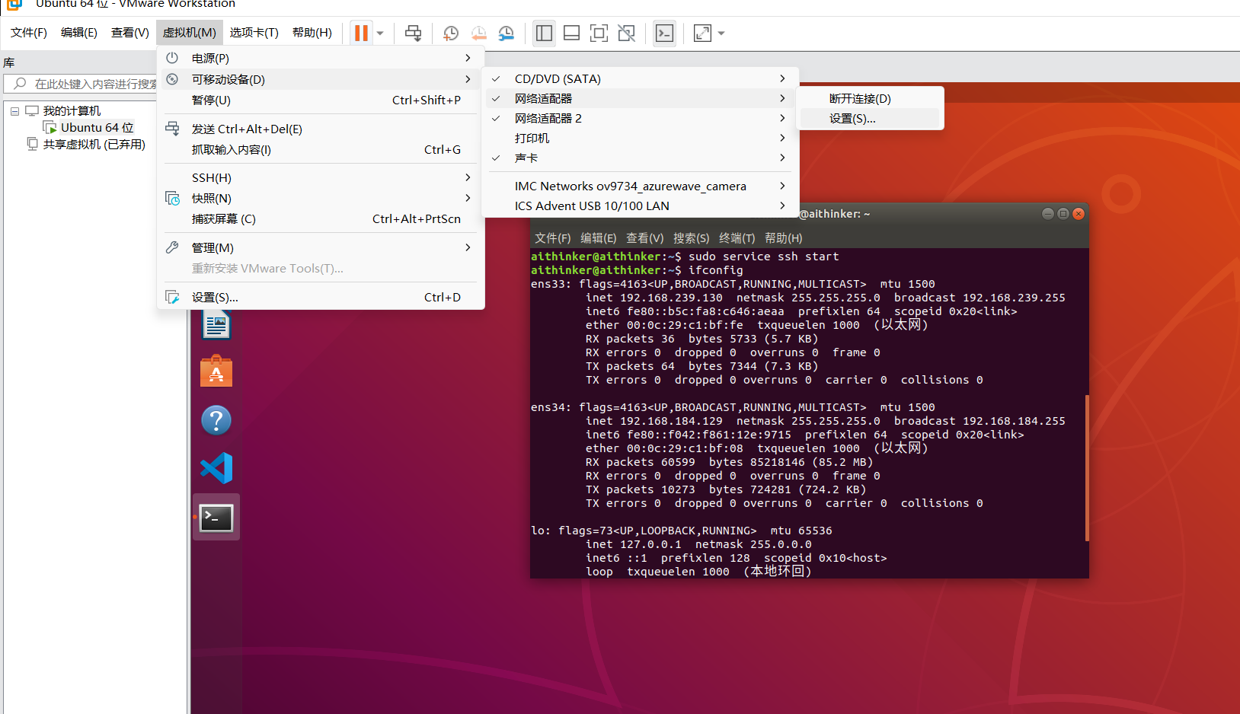Open the snapshot manager toolbar icon
The width and height of the screenshot is (1240, 714).
click(507, 33)
